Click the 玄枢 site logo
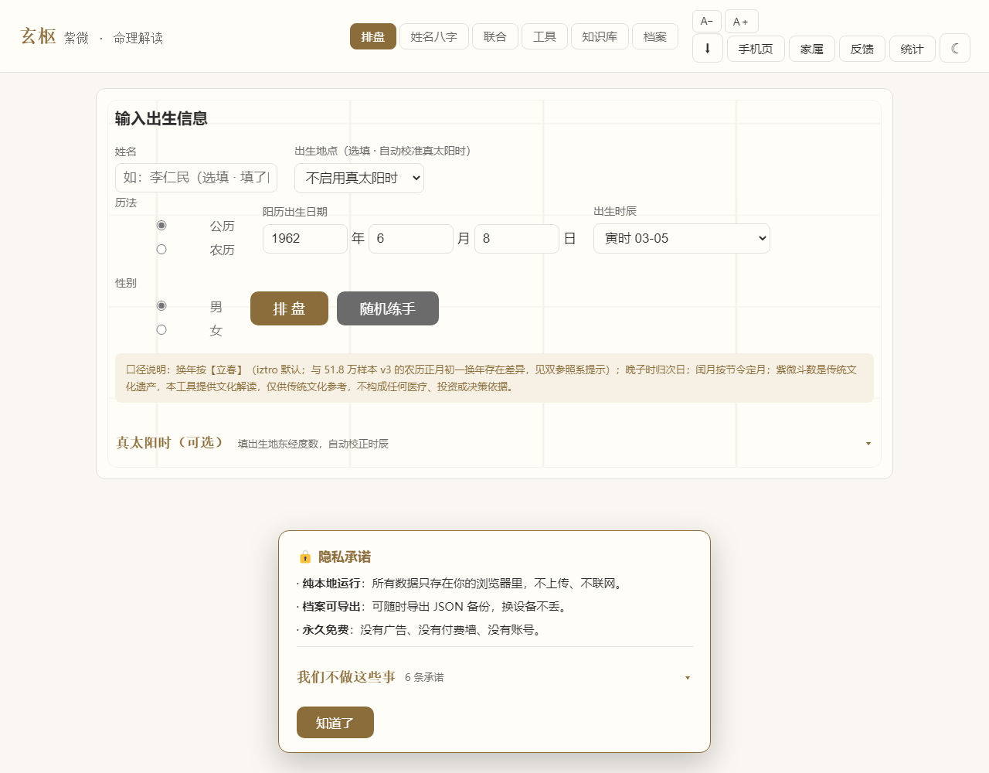989x773 pixels. 38,36
